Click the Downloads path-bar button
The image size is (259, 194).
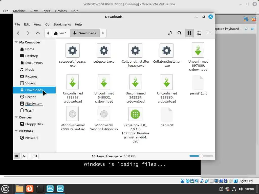[85, 33]
